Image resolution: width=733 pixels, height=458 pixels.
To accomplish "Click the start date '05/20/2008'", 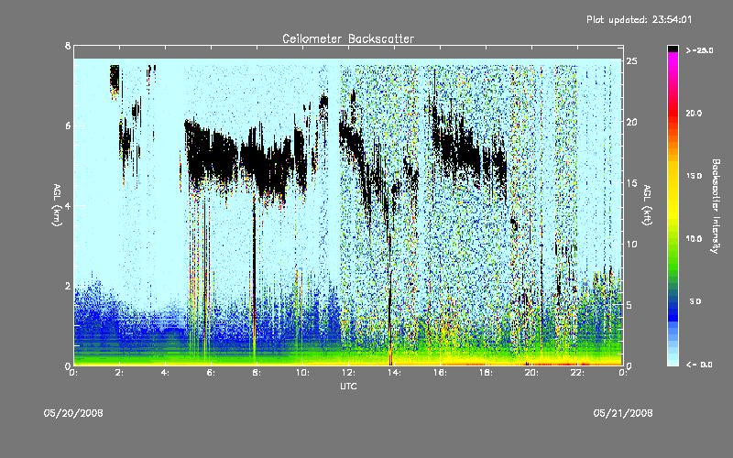I will pyautogui.click(x=73, y=413).
